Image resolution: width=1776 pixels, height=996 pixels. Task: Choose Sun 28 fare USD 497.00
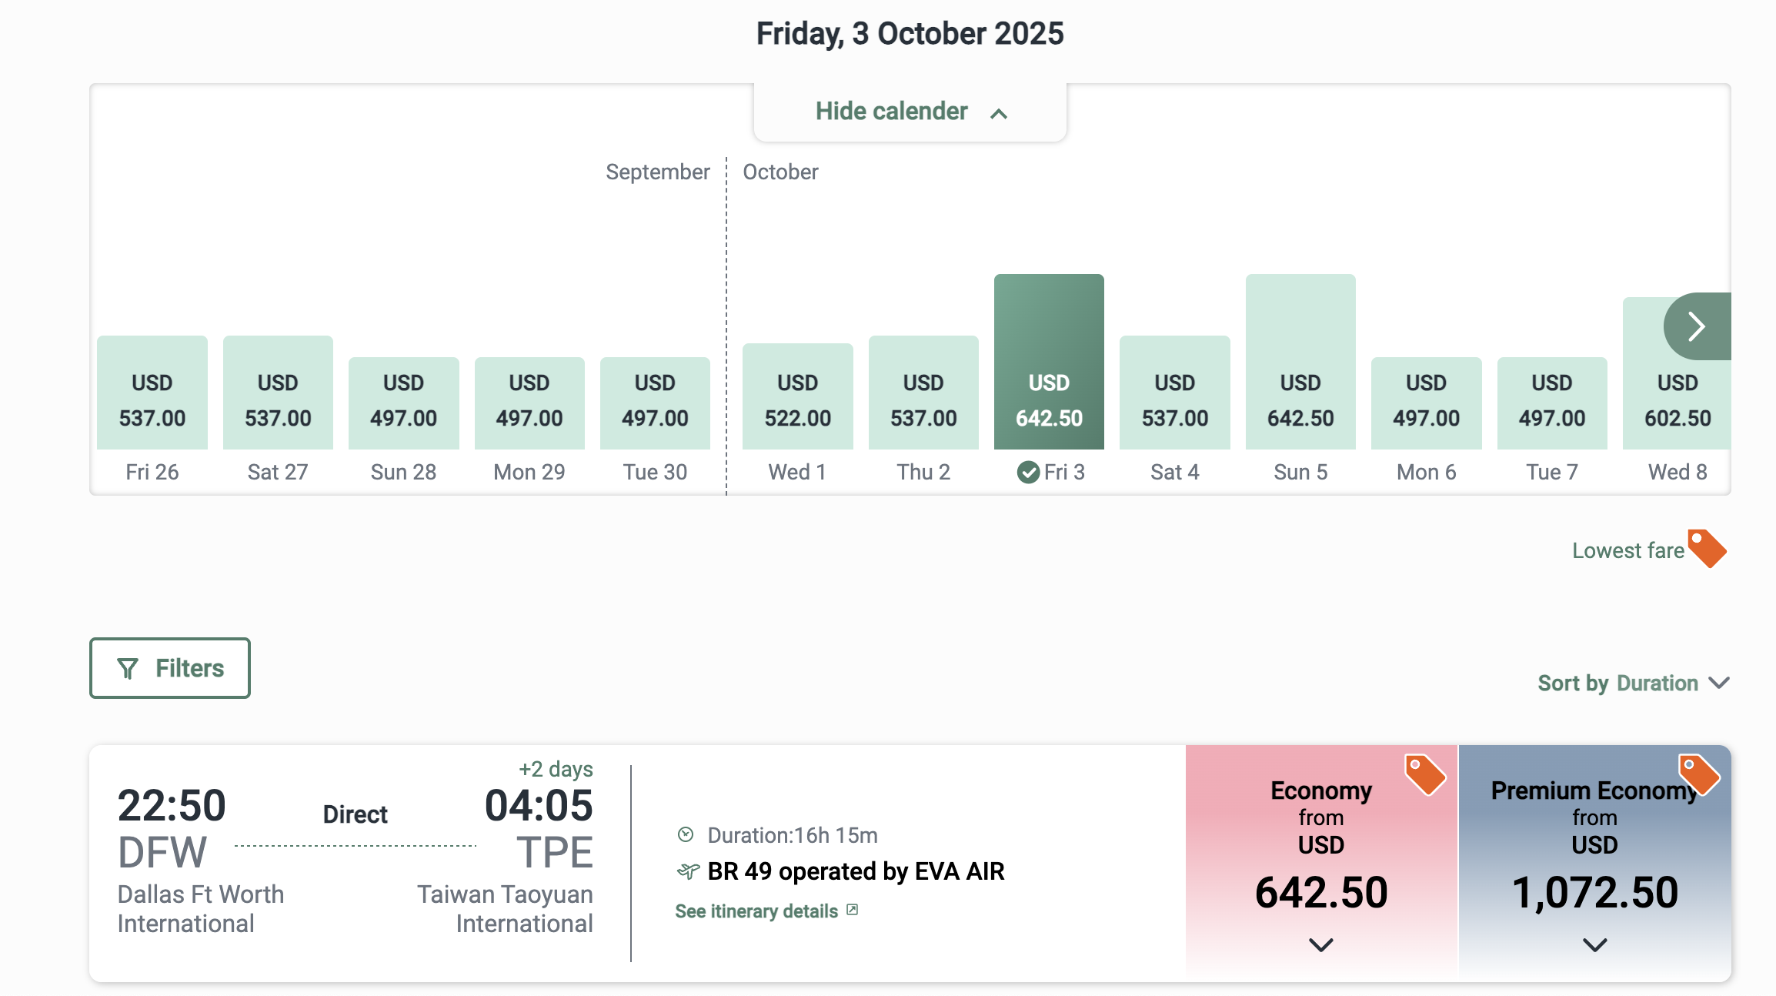pyautogui.click(x=403, y=403)
